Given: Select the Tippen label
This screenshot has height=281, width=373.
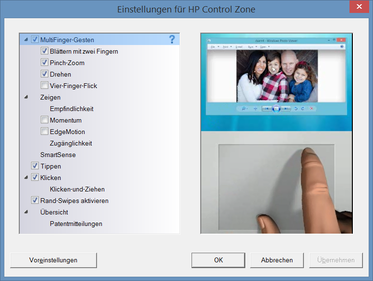Looking at the screenshot, I should pos(51,167).
